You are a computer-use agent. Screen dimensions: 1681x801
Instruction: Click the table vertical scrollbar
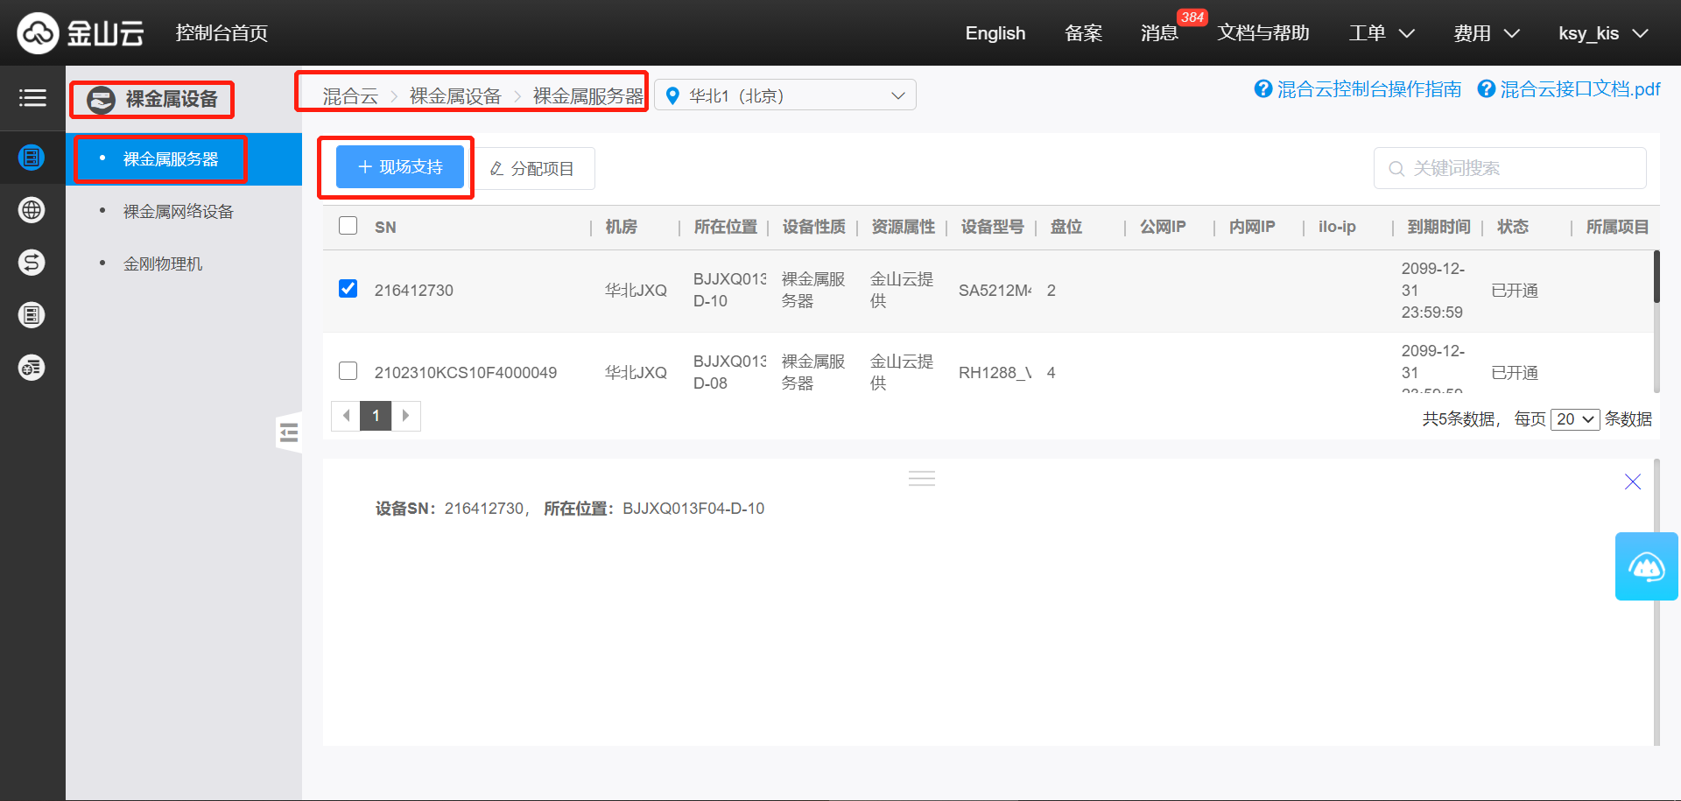[x=1656, y=277]
